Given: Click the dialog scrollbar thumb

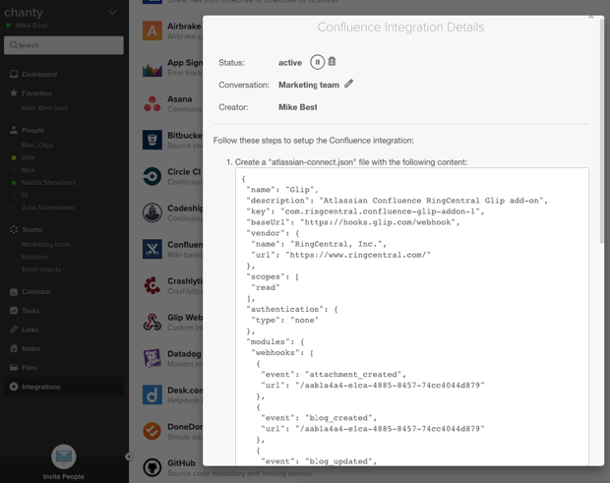Looking at the screenshot, I should coord(601,130).
